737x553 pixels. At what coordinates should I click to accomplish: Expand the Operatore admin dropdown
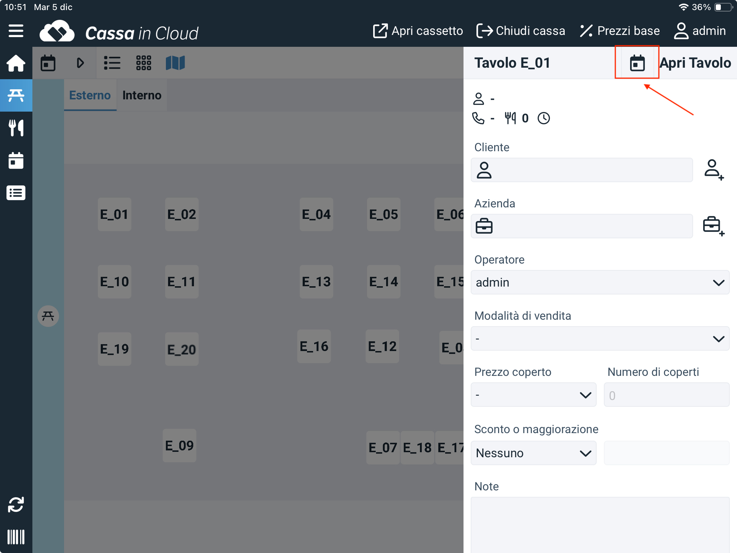tap(600, 282)
